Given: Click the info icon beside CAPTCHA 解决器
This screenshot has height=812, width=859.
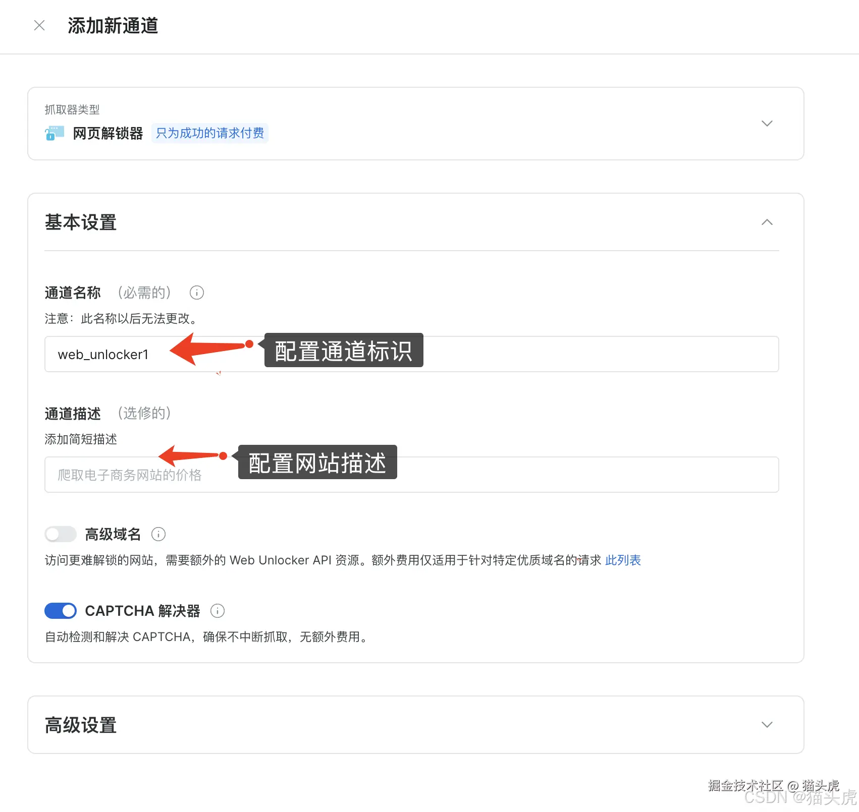Looking at the screenshot, I should pyautogui.click(x=217, y=611).
